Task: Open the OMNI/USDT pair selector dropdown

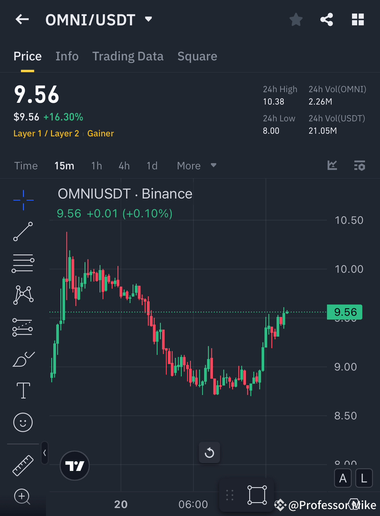Action: pos(148,19)
